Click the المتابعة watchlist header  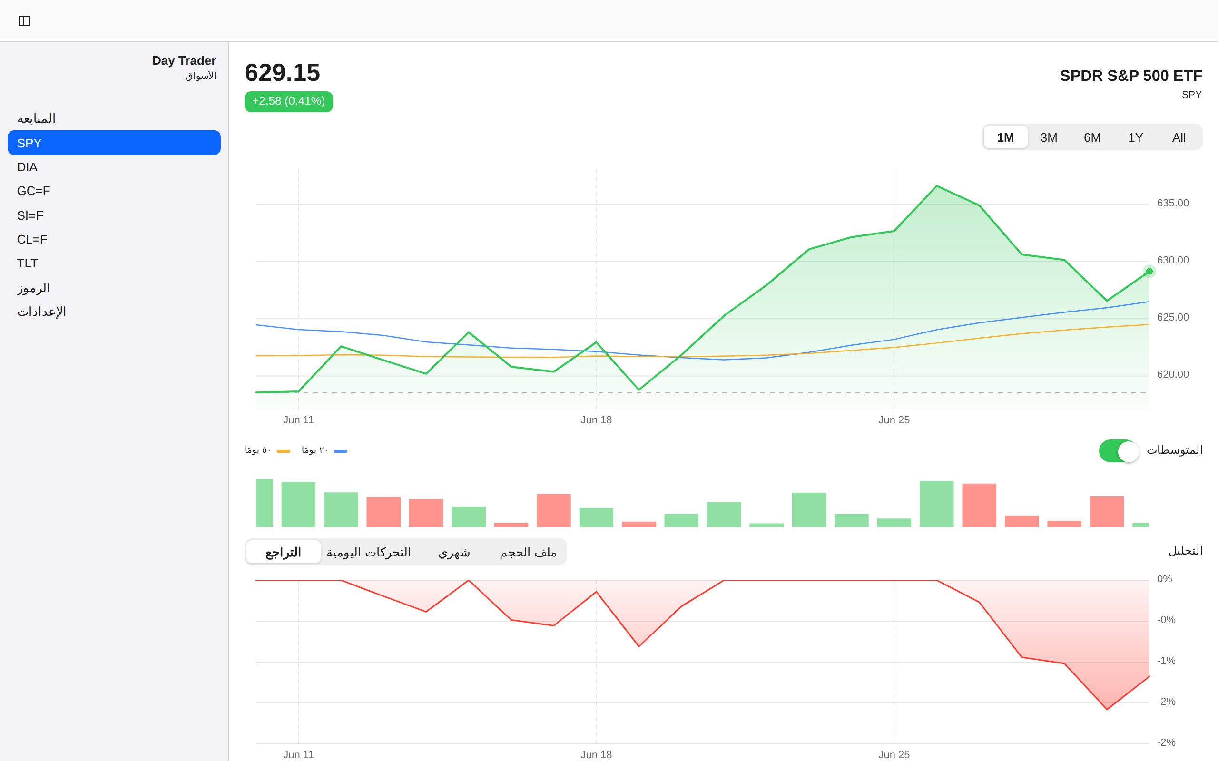point(36,119)
